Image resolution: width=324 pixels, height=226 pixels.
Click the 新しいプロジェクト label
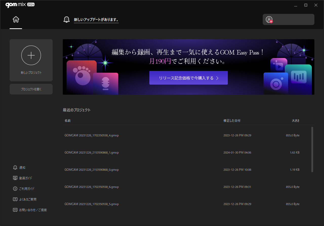31,72
